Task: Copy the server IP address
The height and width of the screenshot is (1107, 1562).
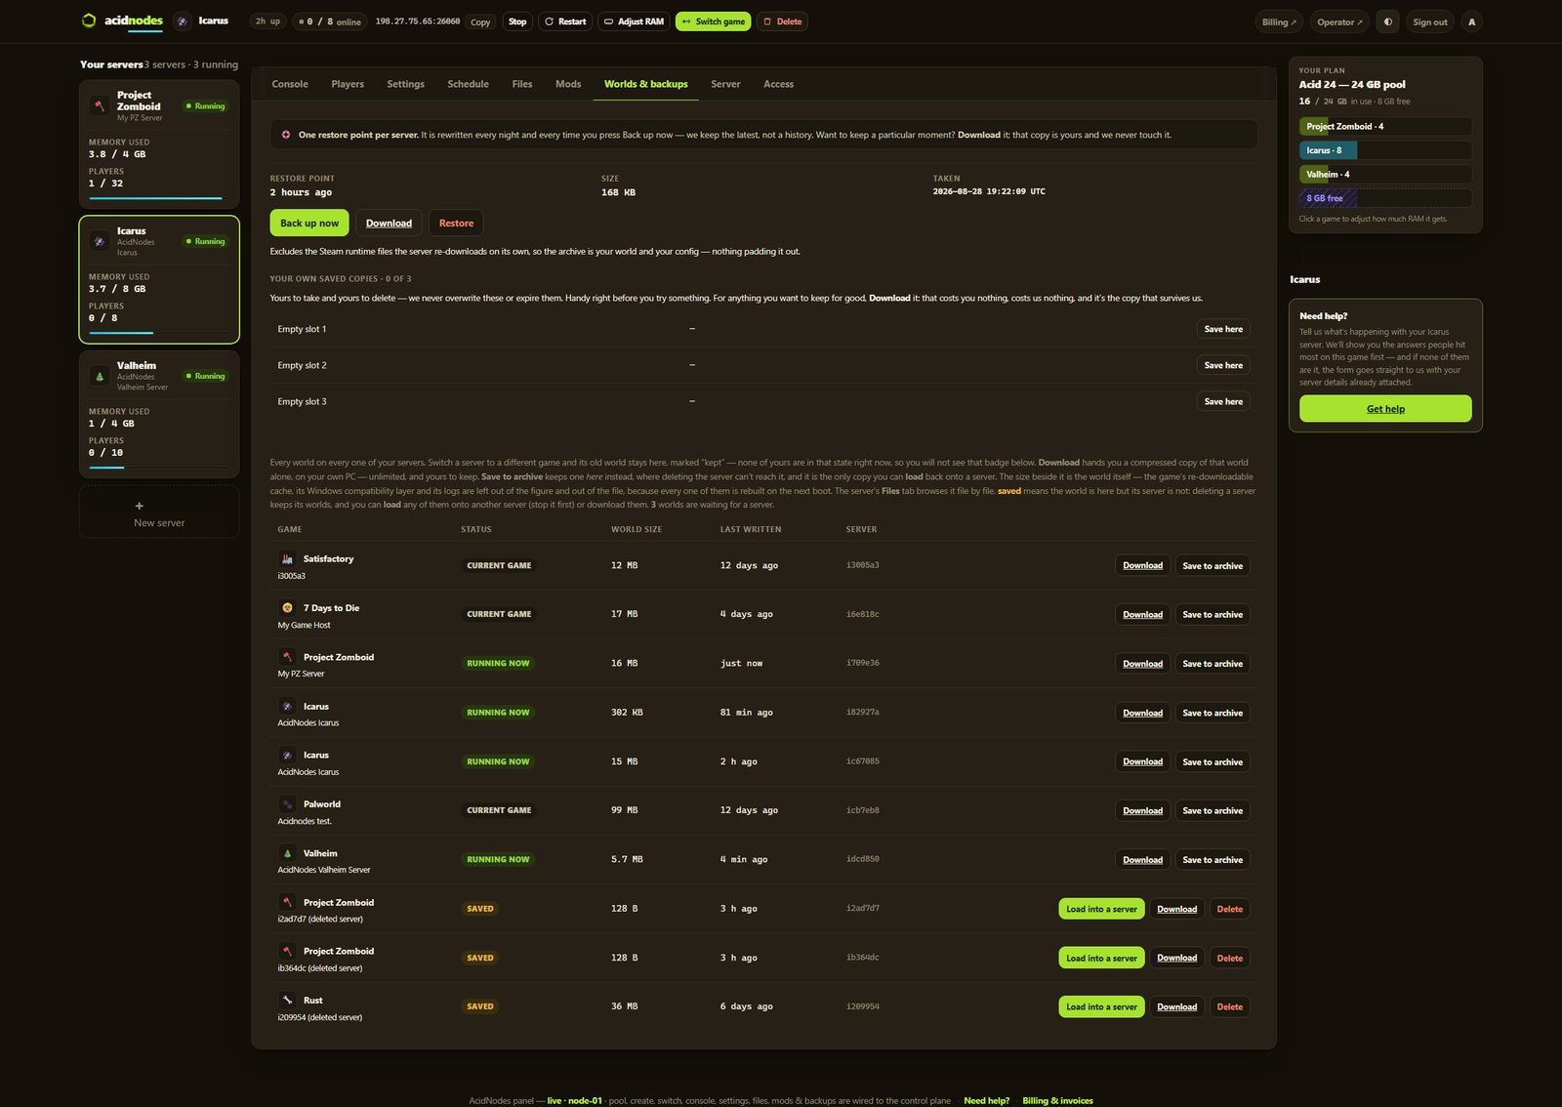Action: 480,21
